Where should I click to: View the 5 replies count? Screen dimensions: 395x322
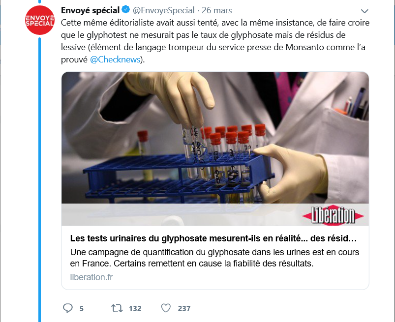click(81, 308)
